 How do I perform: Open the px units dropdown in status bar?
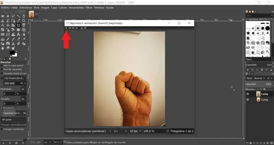point(48,142)
